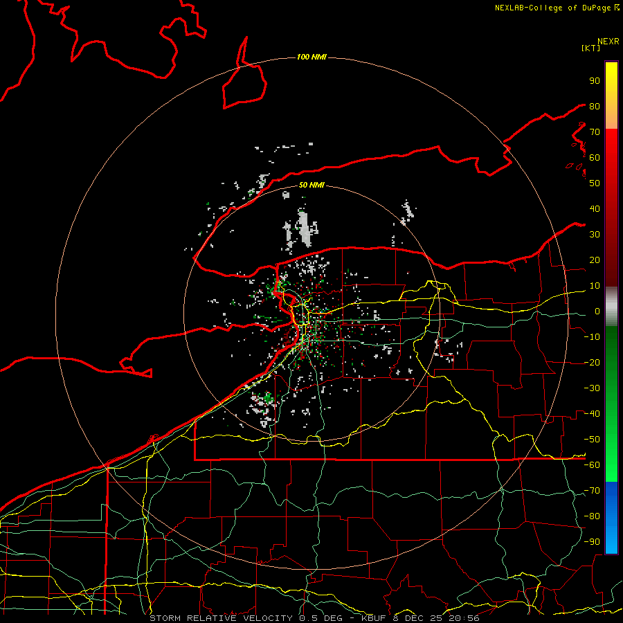
Task: Click the positive 70 scale label
Action: point(595,132)
